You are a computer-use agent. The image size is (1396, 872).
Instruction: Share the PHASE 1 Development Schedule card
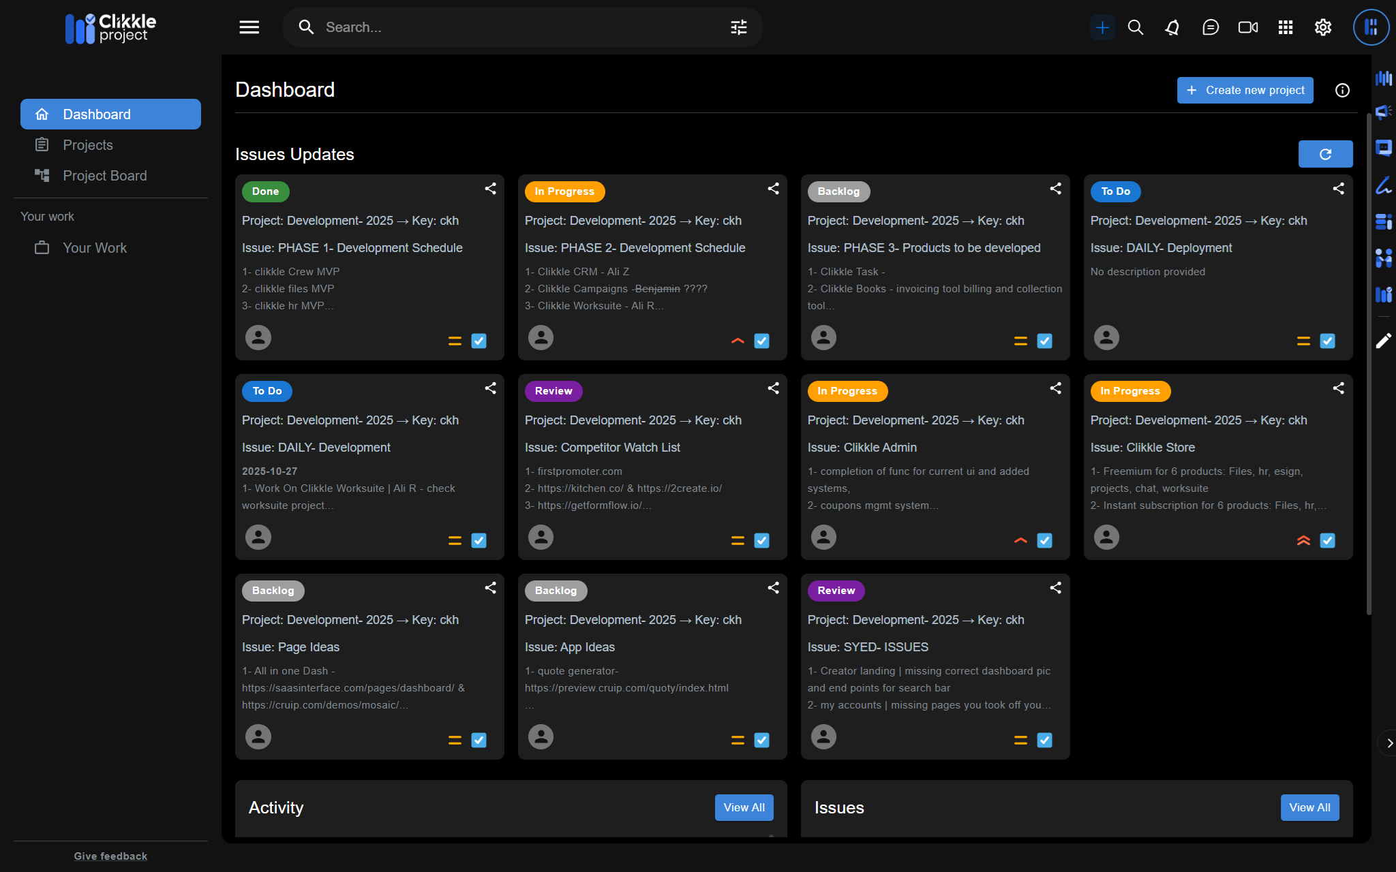(490, 189)
